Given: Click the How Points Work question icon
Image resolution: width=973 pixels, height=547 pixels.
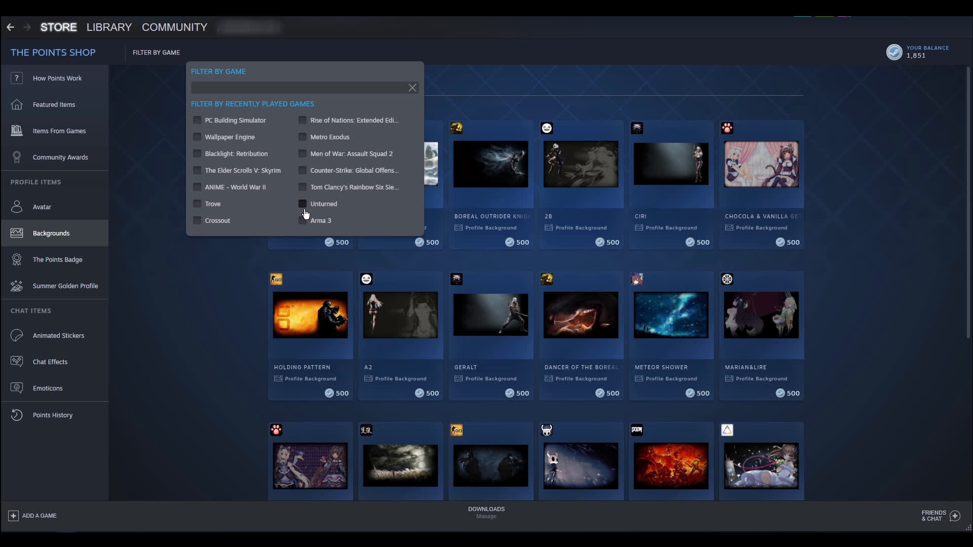Looking at the screenshot, I should pyautogui.click(x=17, y=78).
